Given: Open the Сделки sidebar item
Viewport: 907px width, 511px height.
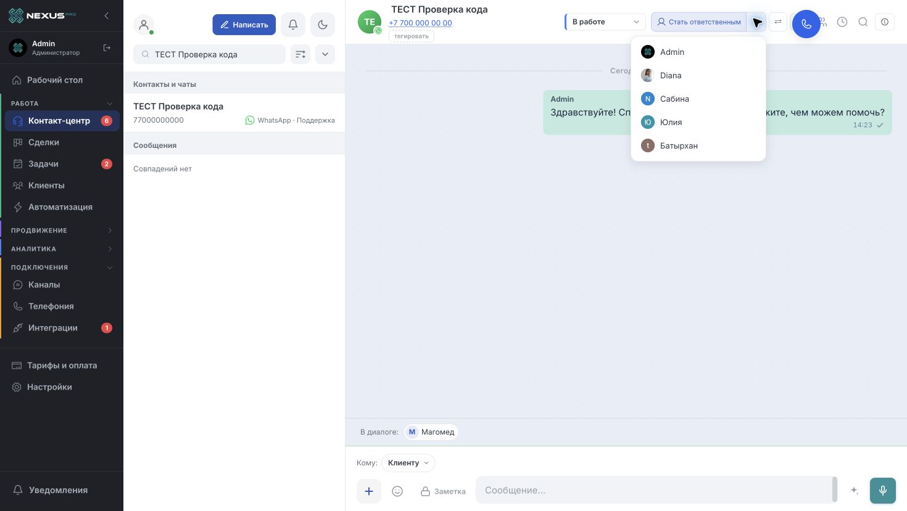Looking at the screenshot, I should coord(62,142).
